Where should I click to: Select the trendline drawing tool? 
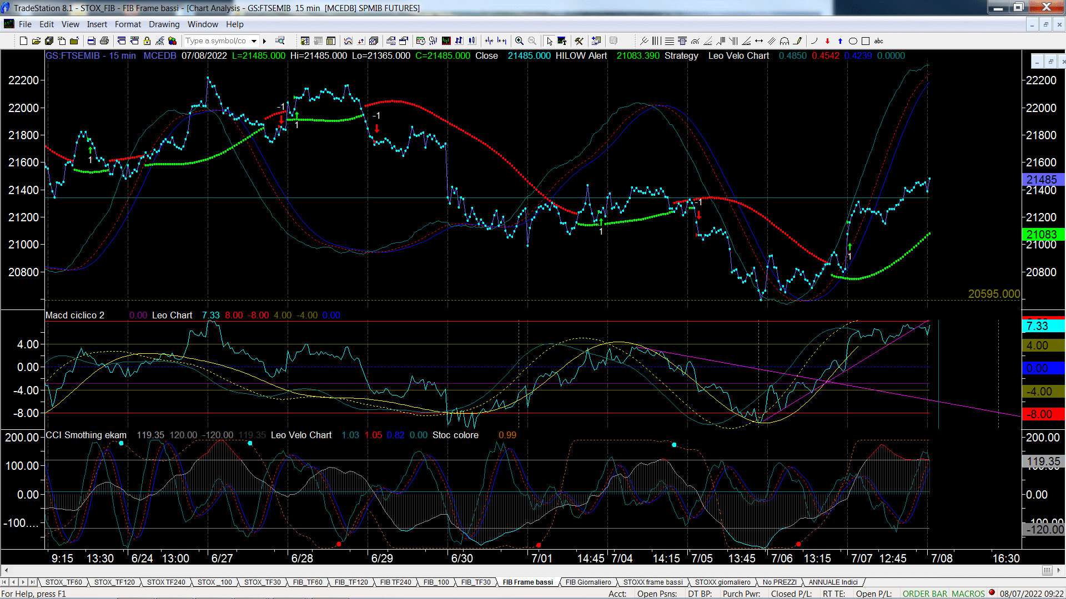tap(644, 40)
